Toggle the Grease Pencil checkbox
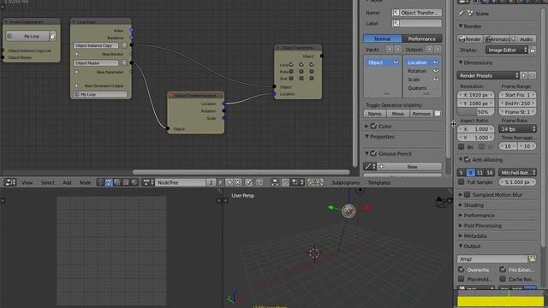 [373, 154]
